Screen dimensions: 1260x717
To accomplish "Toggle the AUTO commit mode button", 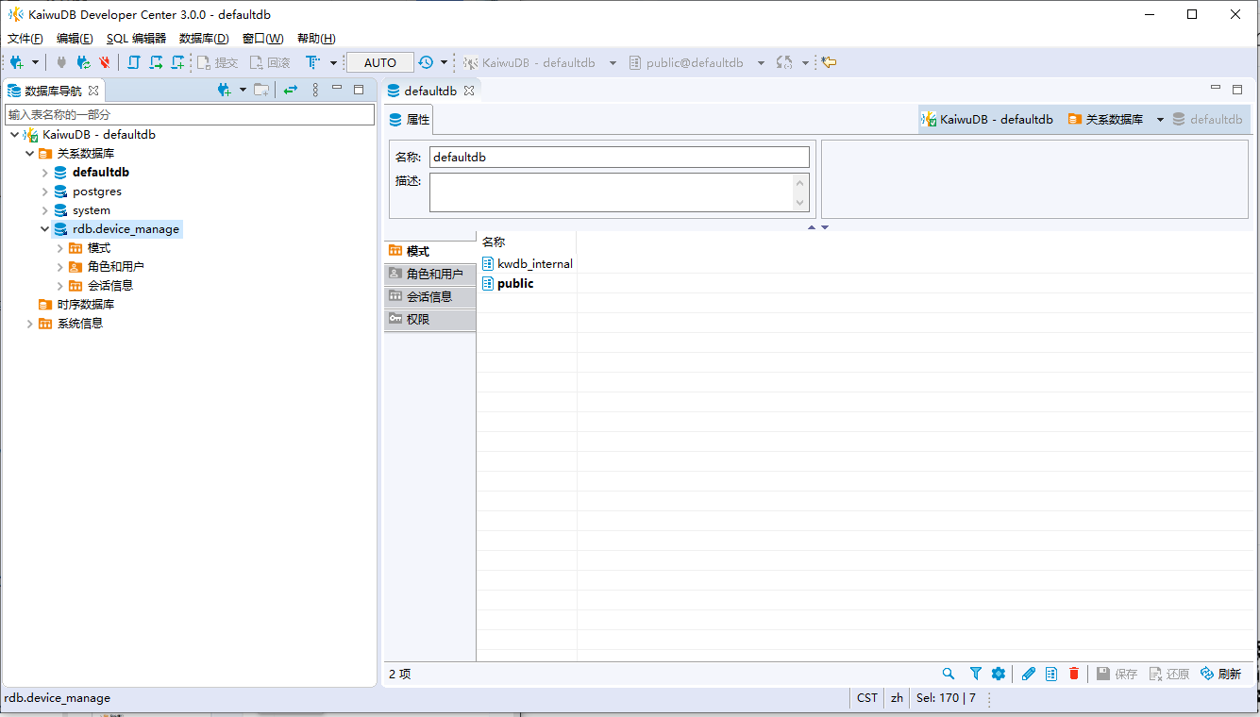I will [x=380, y=62].
